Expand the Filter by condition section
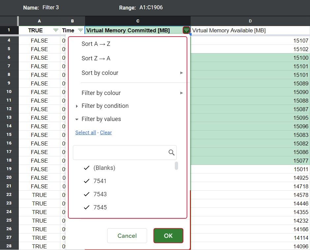 (x=105, y=106)
